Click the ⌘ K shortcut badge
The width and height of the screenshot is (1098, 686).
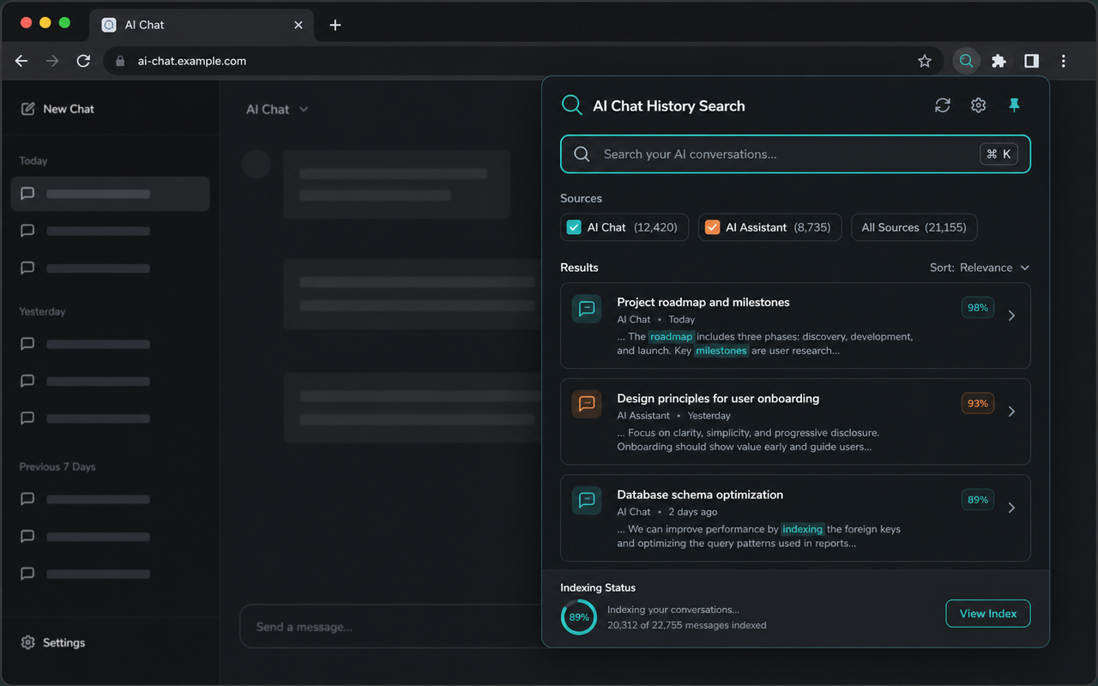coord(998,154)
